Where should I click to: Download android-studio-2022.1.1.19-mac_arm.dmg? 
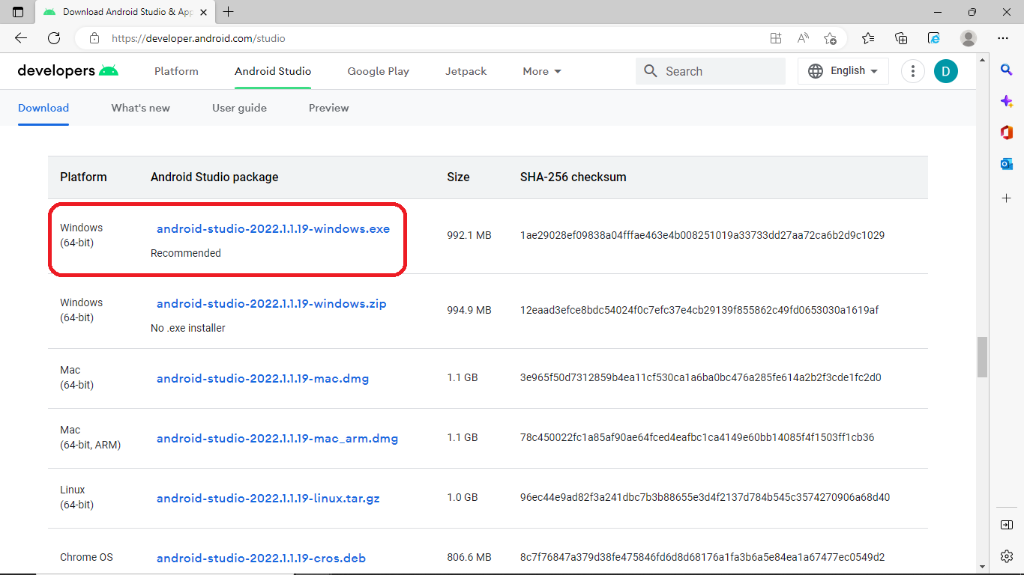277,439
